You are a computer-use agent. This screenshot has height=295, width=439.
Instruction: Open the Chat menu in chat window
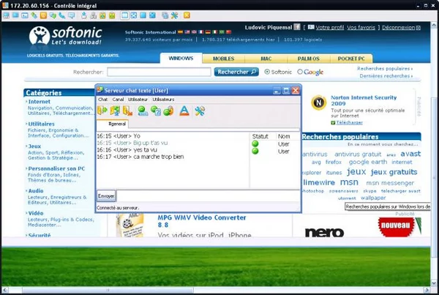point(102,99)
